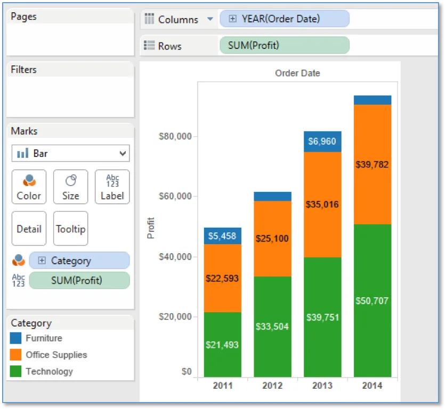The image size is (446, 410).
Task: Click the label icon beside SUM(Profit) pill
Action: click(x=19, y=280)
